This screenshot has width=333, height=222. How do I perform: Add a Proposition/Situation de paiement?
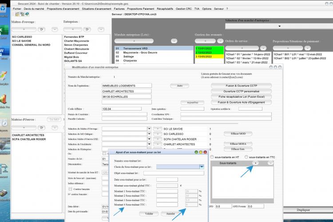[x=288, y=48]
